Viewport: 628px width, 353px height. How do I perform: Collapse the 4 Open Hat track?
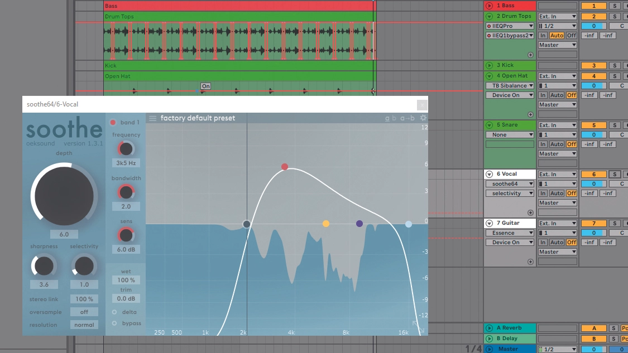(x=489, y=76)
